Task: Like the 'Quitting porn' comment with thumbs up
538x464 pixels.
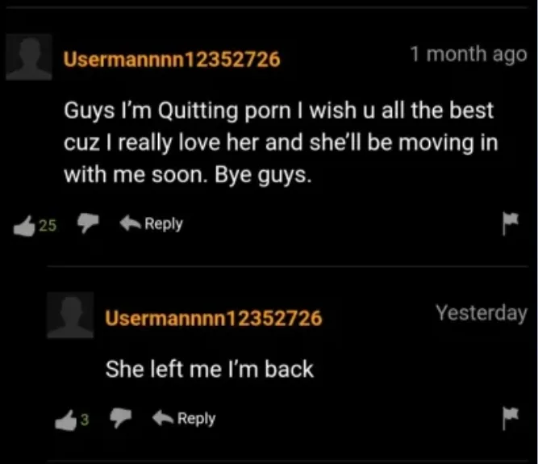Action: (x=24, y=226)
